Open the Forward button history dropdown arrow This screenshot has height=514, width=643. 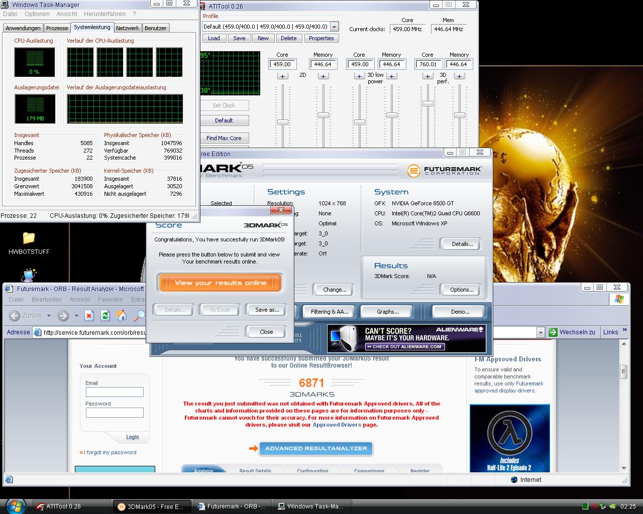(76, 316)
